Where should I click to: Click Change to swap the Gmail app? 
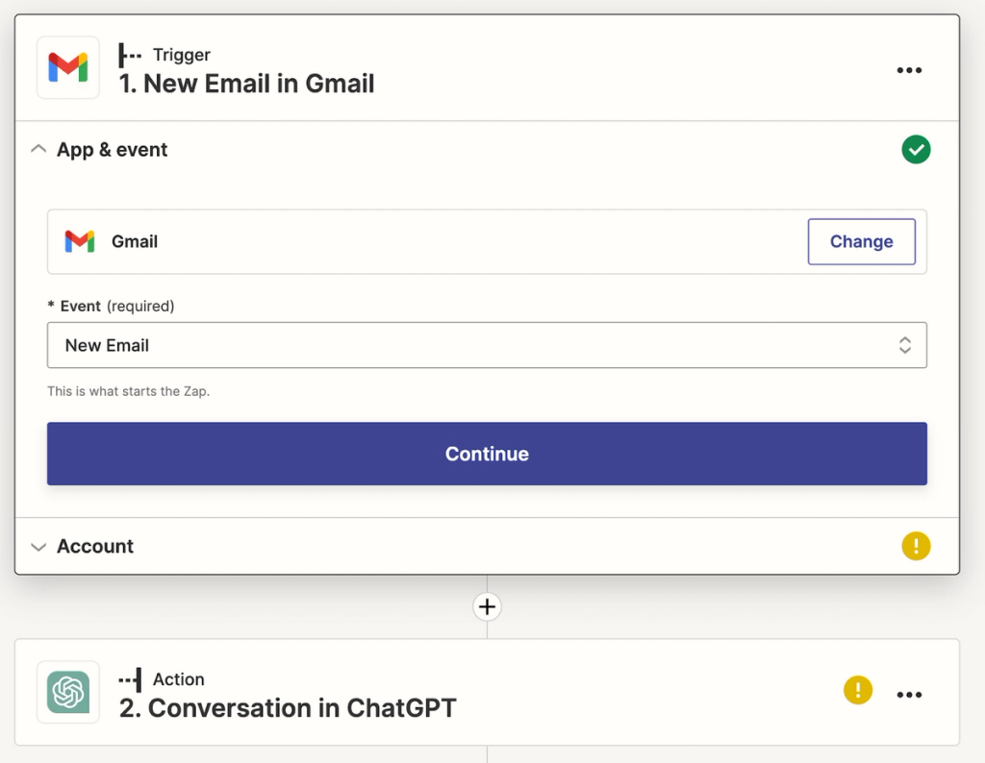tap(861, 241)
